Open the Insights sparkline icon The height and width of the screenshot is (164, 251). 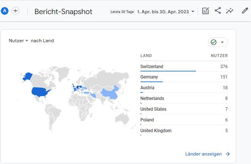tap(230, 11)
